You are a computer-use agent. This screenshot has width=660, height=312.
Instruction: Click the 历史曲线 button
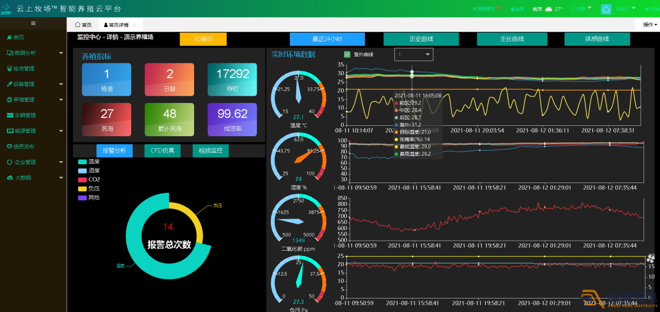(421, 39)
